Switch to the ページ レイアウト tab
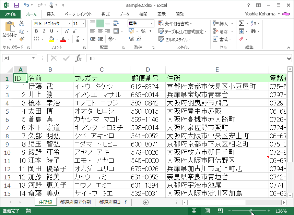This screenshot has width=294, height=215. click(x=78, y=14)
